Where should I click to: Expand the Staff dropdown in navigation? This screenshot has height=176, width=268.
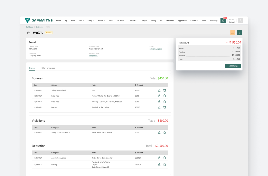click(x=81, y=21)
